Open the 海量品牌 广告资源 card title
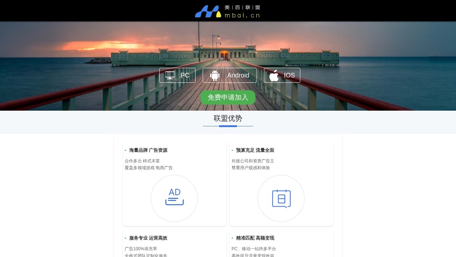The height and width of the screenshot is (257, 456). point(148,150)
